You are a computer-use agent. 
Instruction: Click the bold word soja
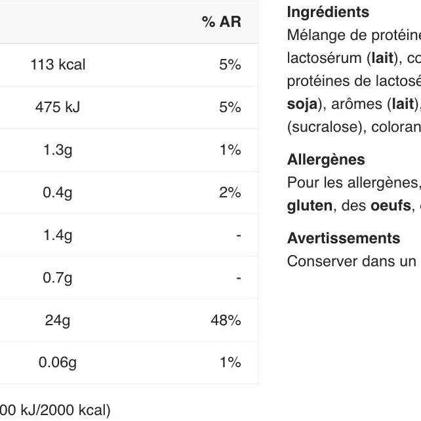pyautogui.click(x=302, y=104)
